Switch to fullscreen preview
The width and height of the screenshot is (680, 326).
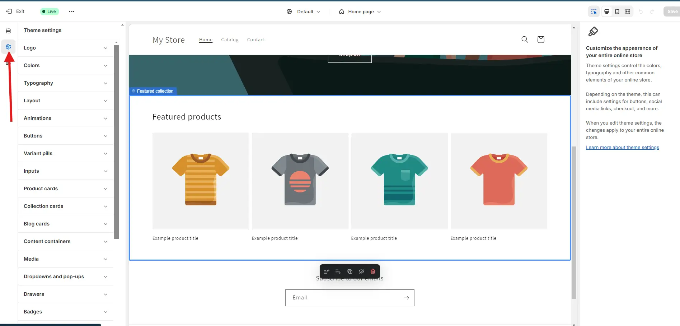click(x=628, y=11)
